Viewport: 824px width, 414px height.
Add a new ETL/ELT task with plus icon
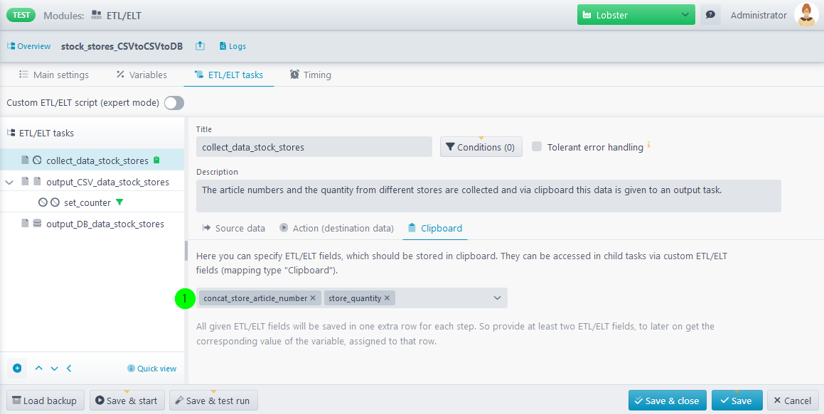click(17, 369)
